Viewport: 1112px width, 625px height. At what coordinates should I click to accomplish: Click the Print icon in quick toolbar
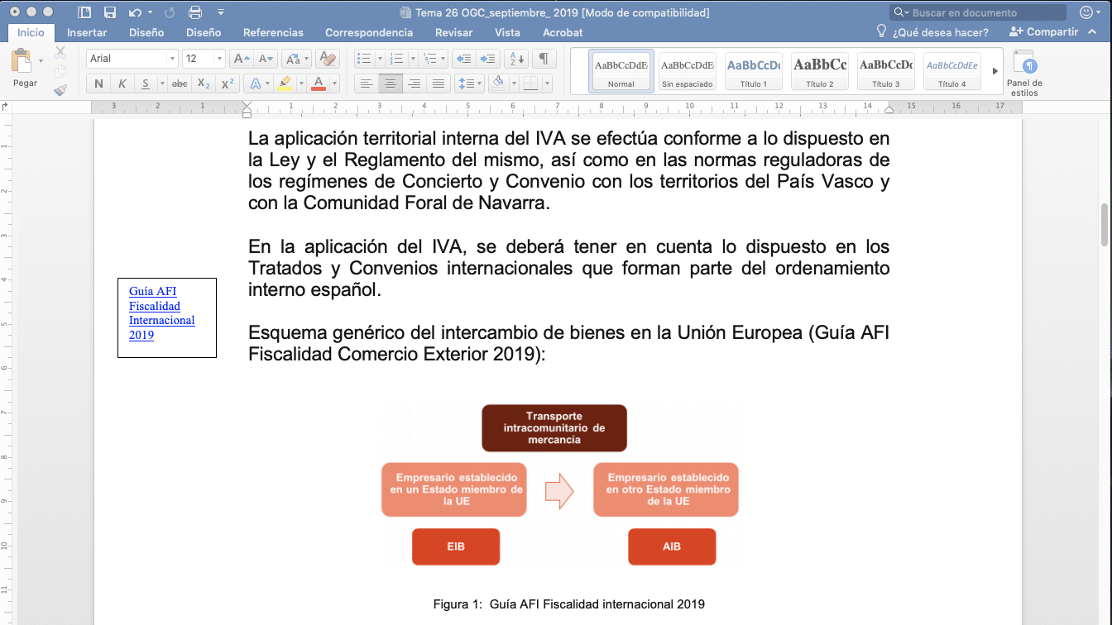click(195, 12)
